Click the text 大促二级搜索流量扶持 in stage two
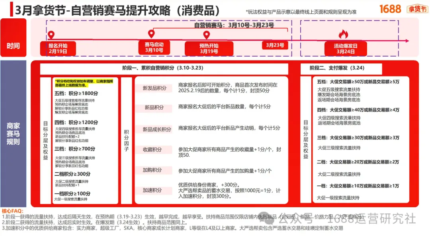The height and width of the screenshot is (236, 430). pyautogui.click(x=339, y=174)
